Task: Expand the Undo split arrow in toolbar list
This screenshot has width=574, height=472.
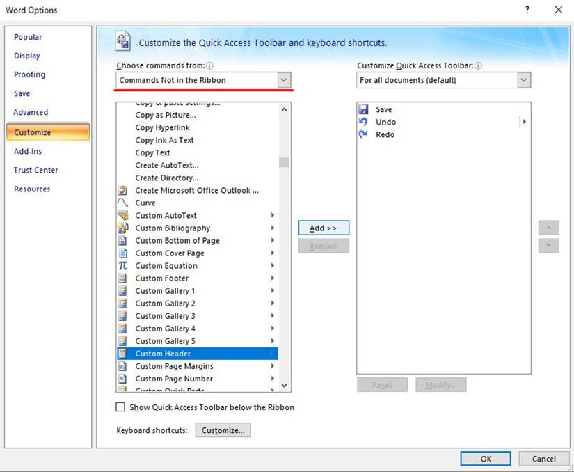Action: coord(524,122)
